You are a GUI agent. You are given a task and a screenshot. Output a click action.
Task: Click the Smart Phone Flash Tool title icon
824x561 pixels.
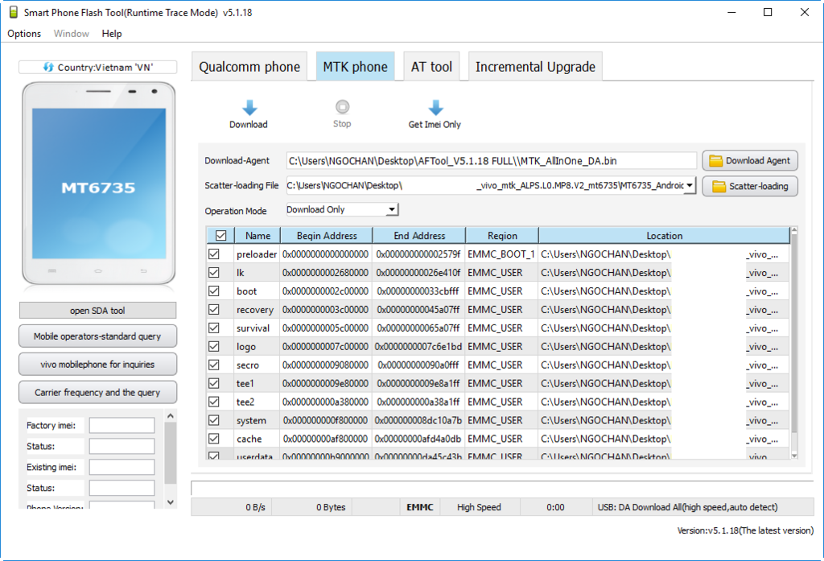(x=13, y=12)
